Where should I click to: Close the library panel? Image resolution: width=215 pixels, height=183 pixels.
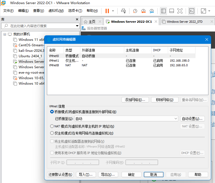click(x=77, y=19)
